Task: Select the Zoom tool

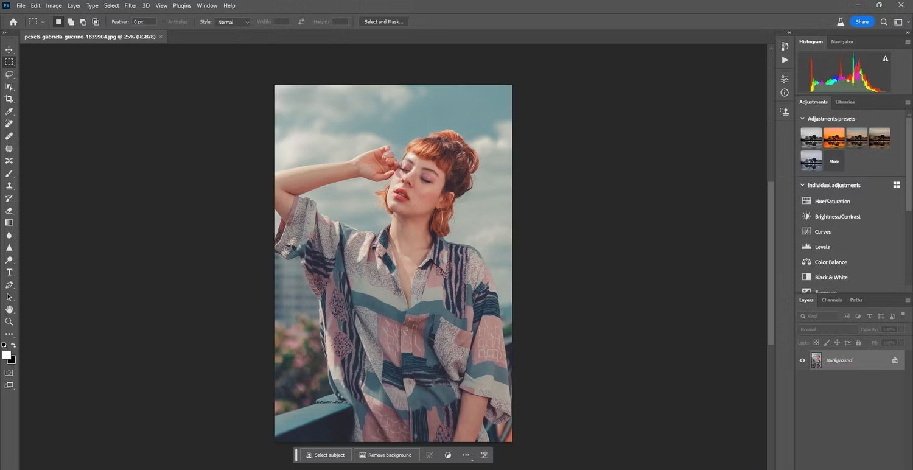Action: (9, 321)
